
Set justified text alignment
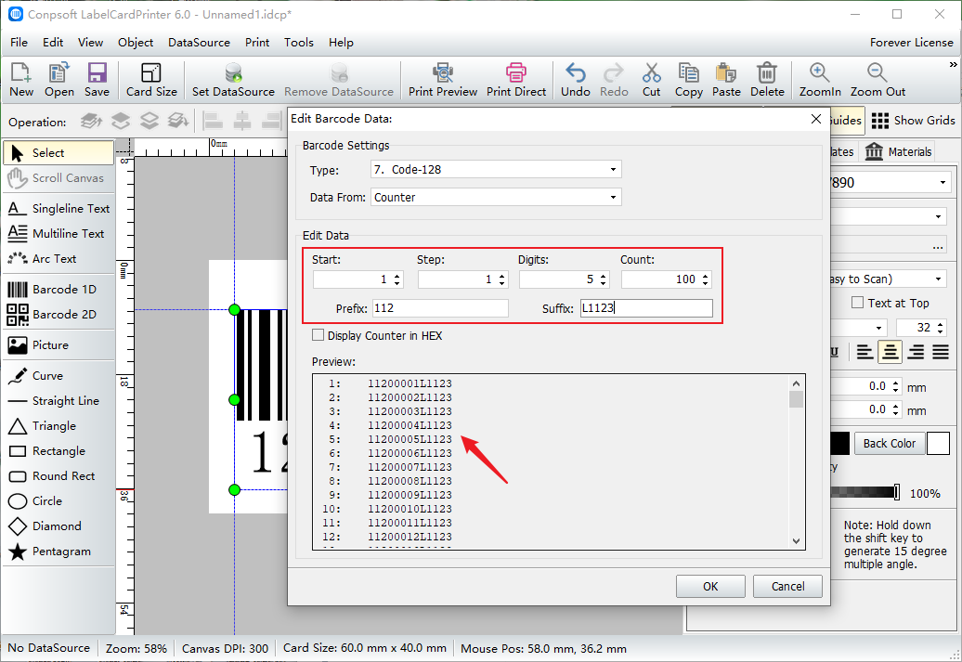941,352
